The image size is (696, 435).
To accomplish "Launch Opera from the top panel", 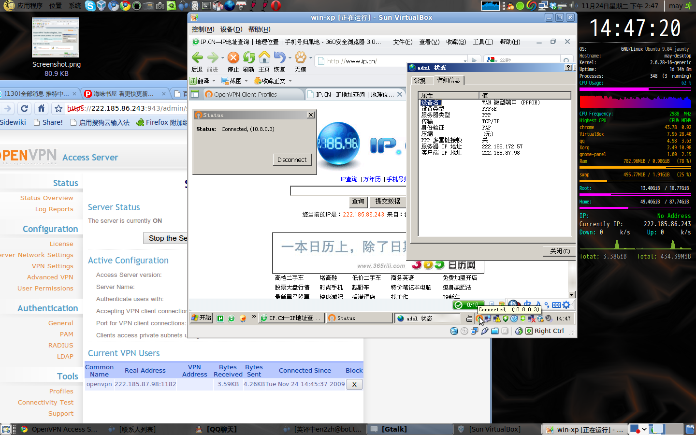I will point(276,6).
